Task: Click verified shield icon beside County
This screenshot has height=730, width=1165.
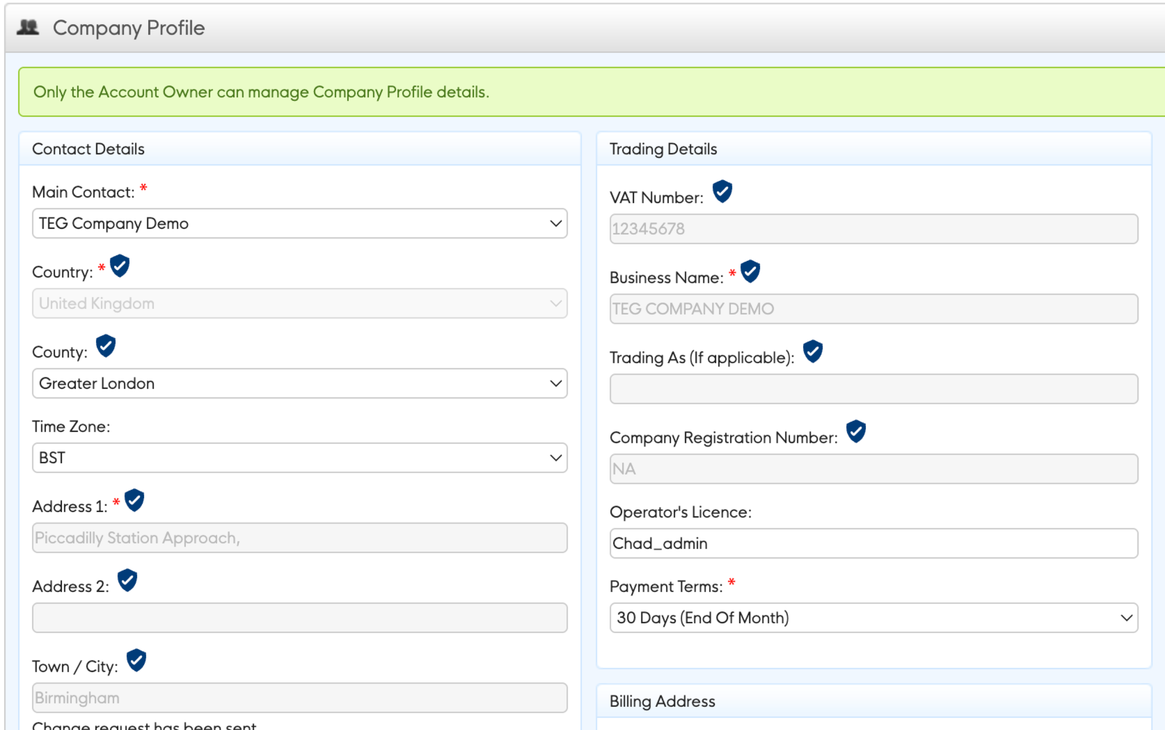Action: tap(106, 346)
